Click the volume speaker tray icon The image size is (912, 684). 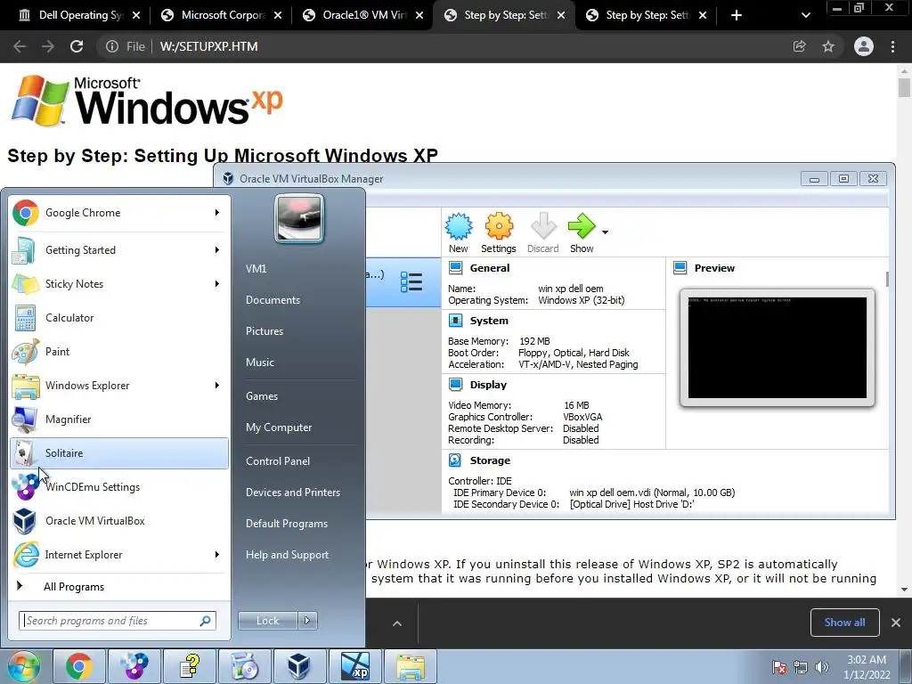click(x=822, y=667)
